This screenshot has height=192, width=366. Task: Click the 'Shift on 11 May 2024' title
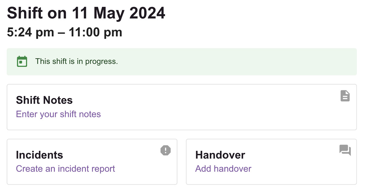click(86, 13)
